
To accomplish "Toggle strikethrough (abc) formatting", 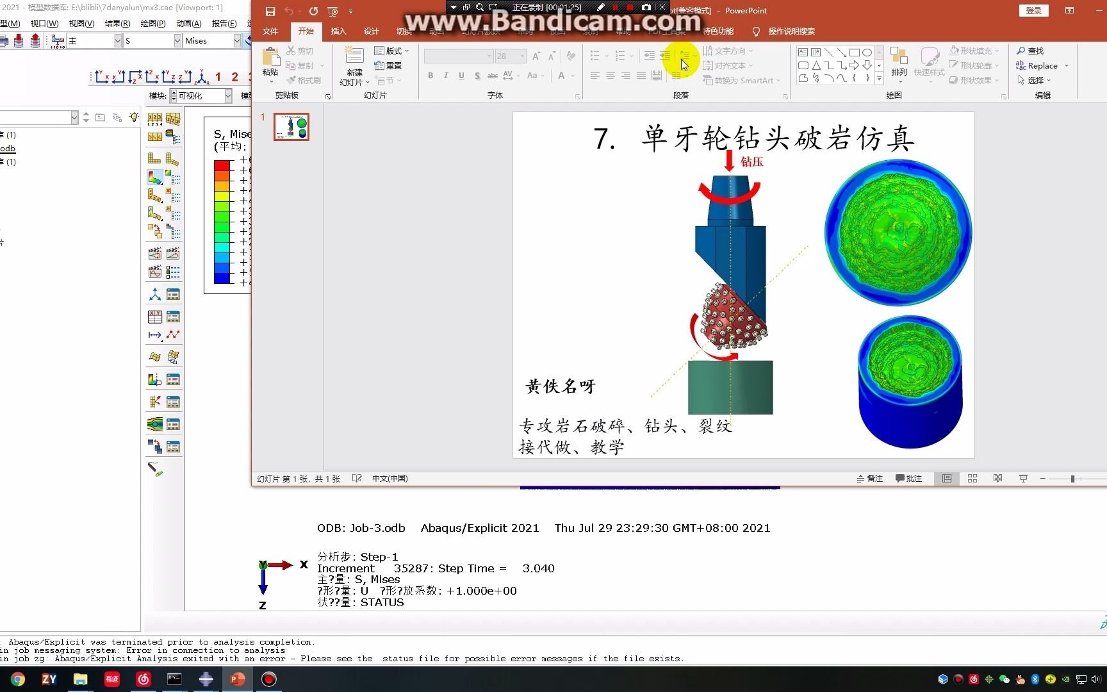I will coord(493,76).
